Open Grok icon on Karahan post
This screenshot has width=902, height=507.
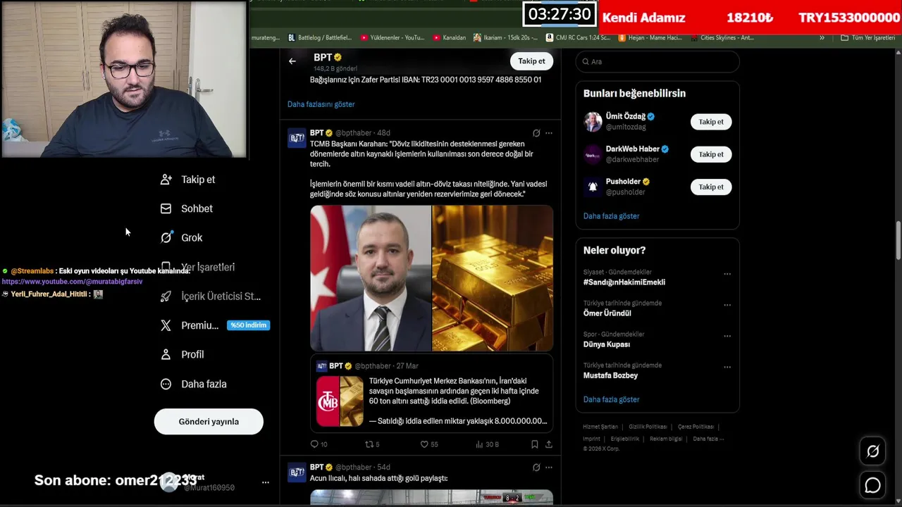(x=536, y=133)
